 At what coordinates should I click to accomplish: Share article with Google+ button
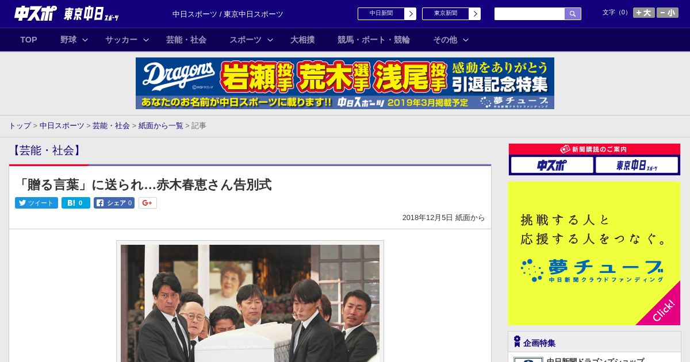coord(148,203)
